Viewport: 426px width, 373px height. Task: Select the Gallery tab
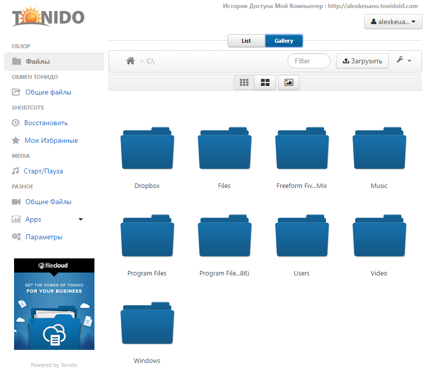[284, 41]
